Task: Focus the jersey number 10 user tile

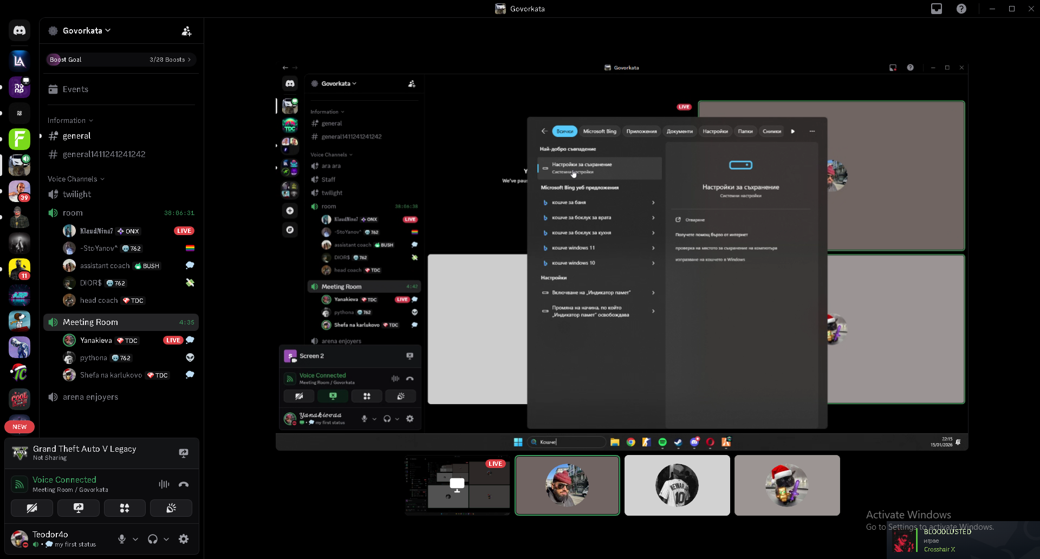Action: point(677,485)
